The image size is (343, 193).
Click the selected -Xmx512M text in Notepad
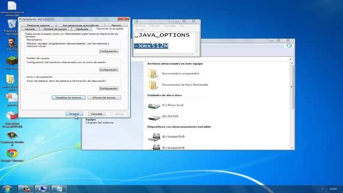coord(151,46)
